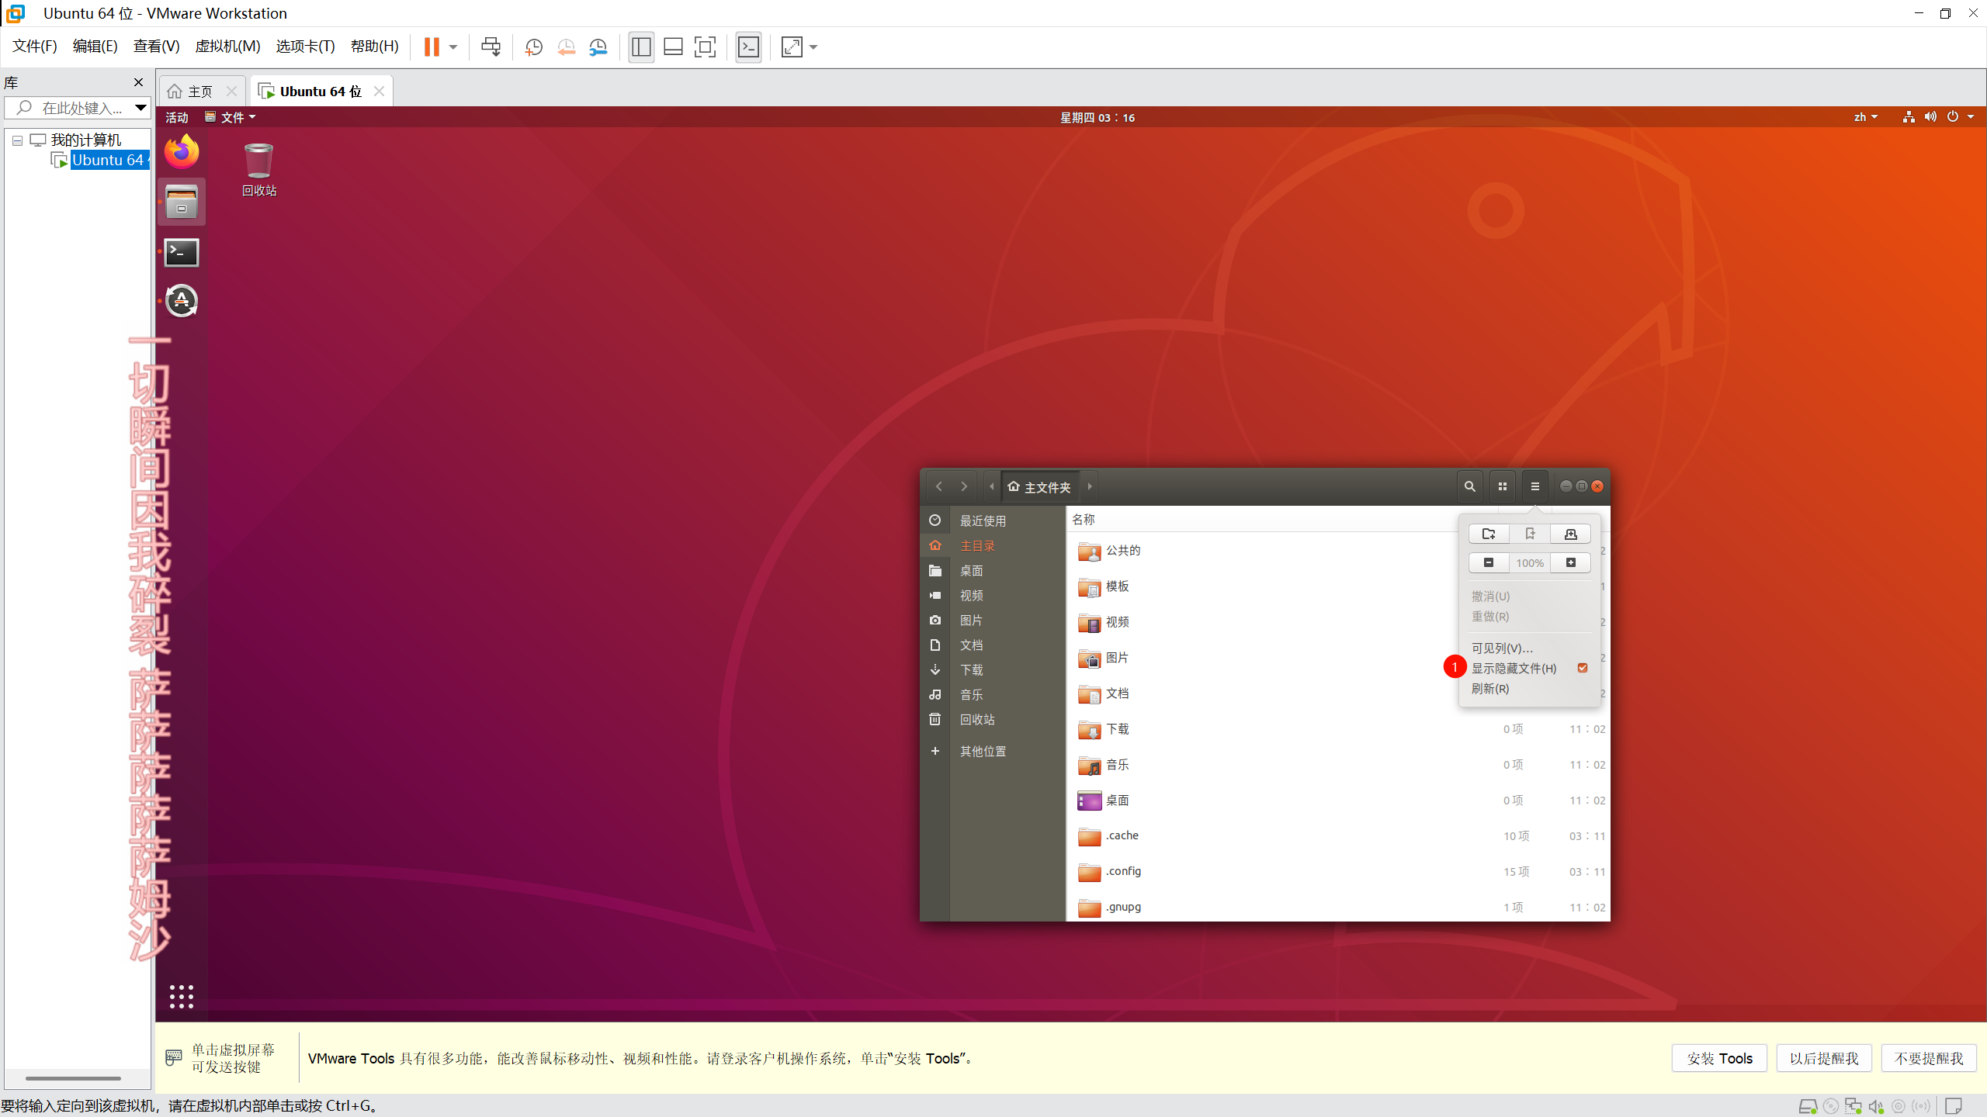Collapse the 我的计算机 tree node

click(17, 140)
